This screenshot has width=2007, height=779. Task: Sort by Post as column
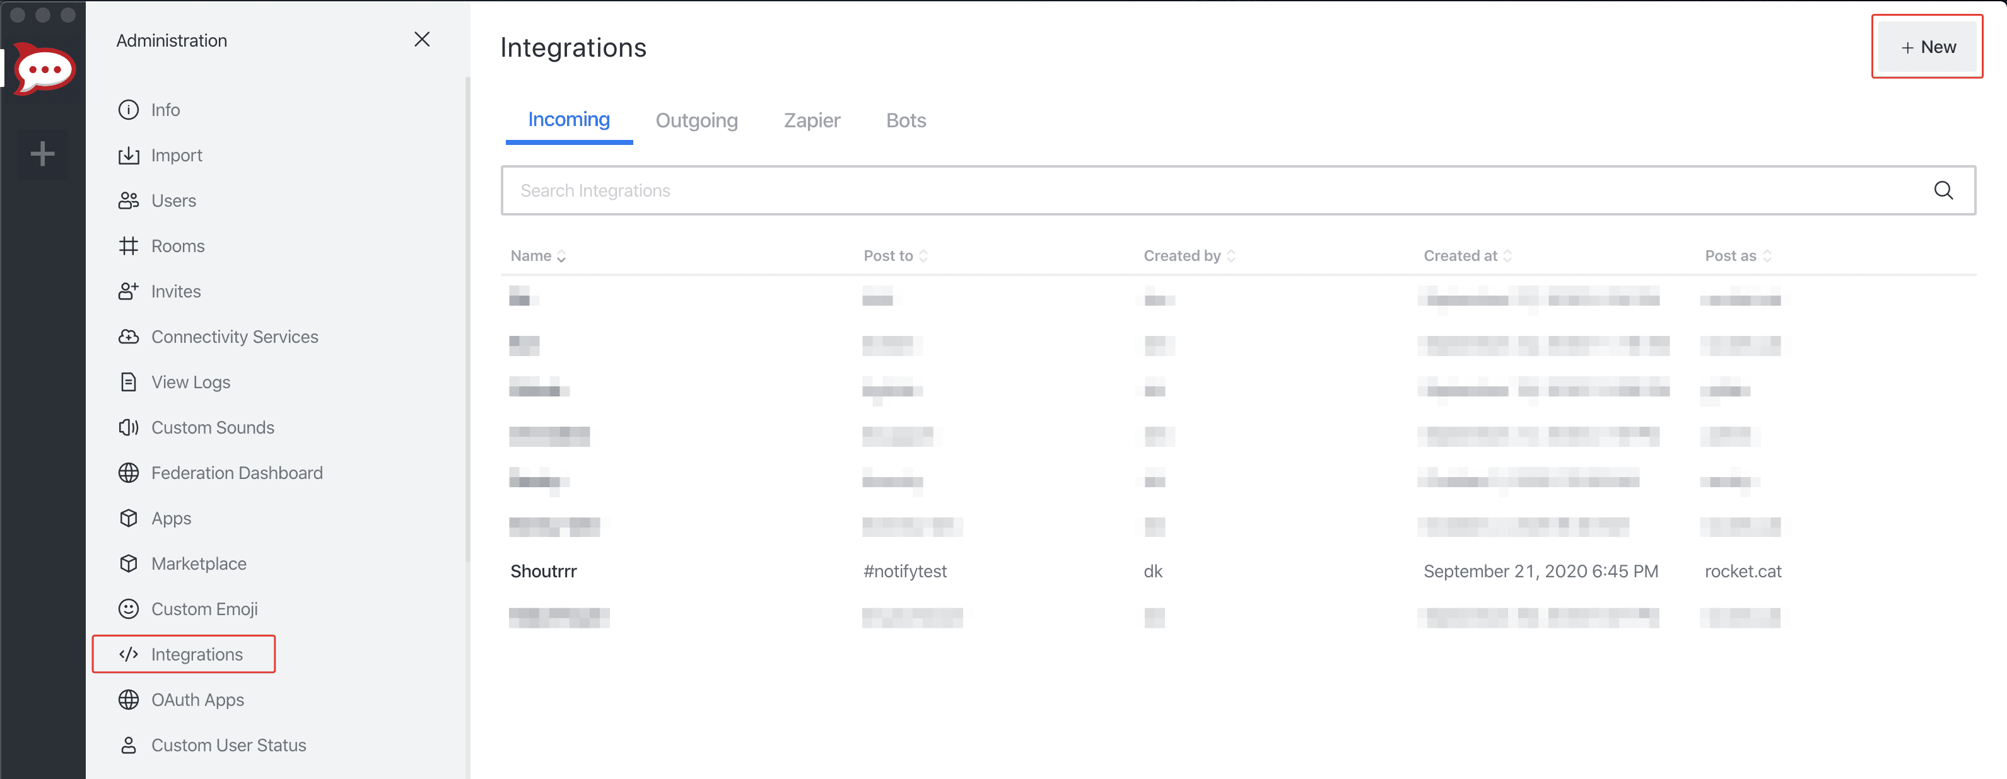1738,255
